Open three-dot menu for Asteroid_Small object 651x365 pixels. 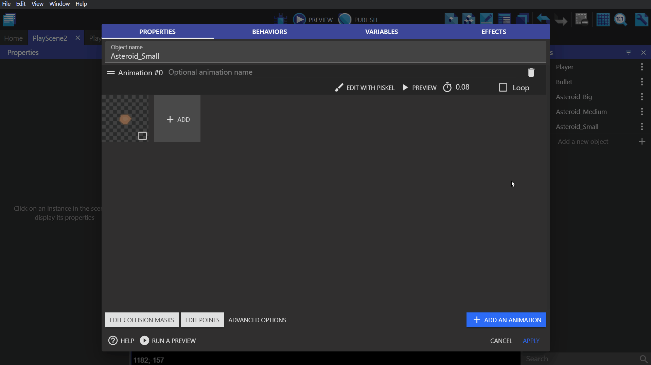tap(642, 127)
